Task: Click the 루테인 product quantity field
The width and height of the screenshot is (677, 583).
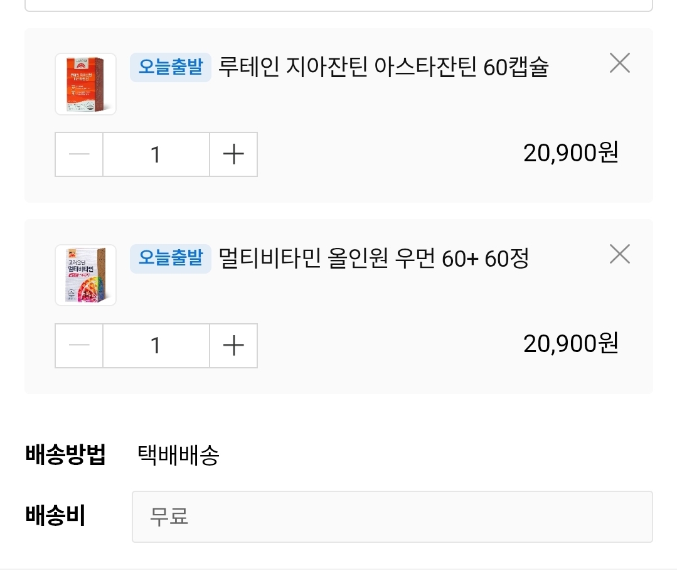Action: click(156, 154)
